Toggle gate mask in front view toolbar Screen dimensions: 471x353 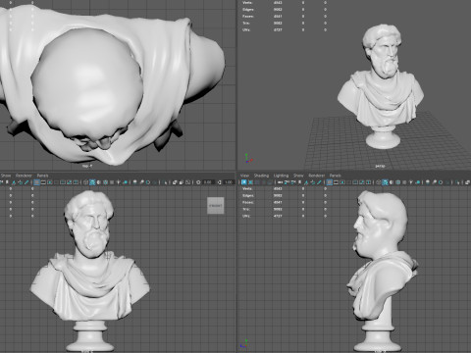pos(56,182)
